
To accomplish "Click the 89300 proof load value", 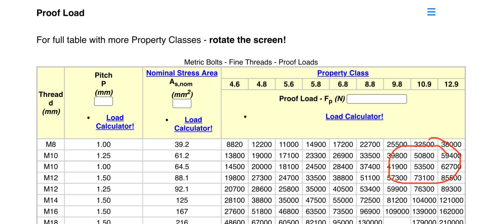I will (451, 189).
